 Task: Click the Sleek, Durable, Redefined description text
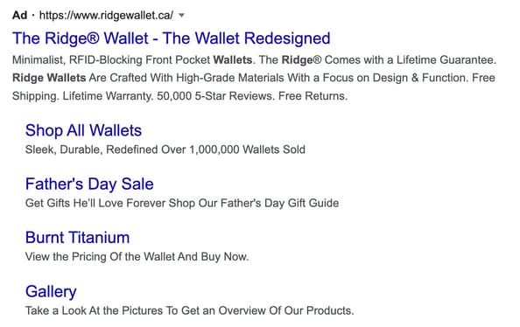tap(92, 150)
